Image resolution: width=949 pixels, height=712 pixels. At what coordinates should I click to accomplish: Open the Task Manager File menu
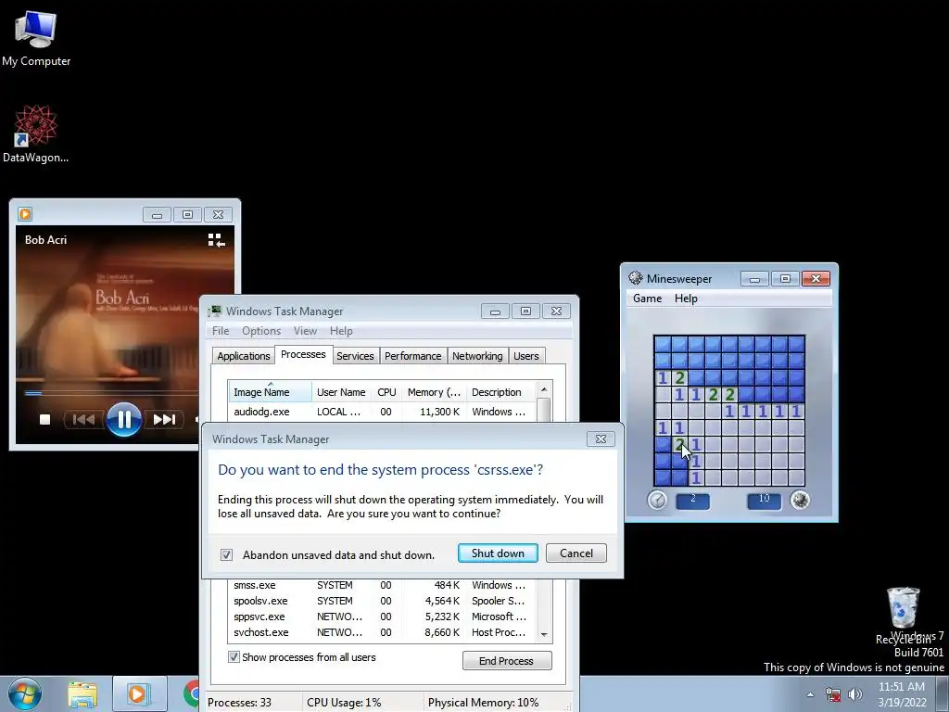click(x=221, y=331)
